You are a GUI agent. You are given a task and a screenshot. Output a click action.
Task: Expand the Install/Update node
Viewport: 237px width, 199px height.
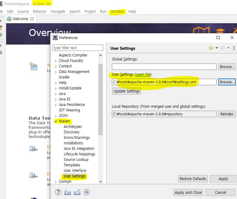pos(56,89)
